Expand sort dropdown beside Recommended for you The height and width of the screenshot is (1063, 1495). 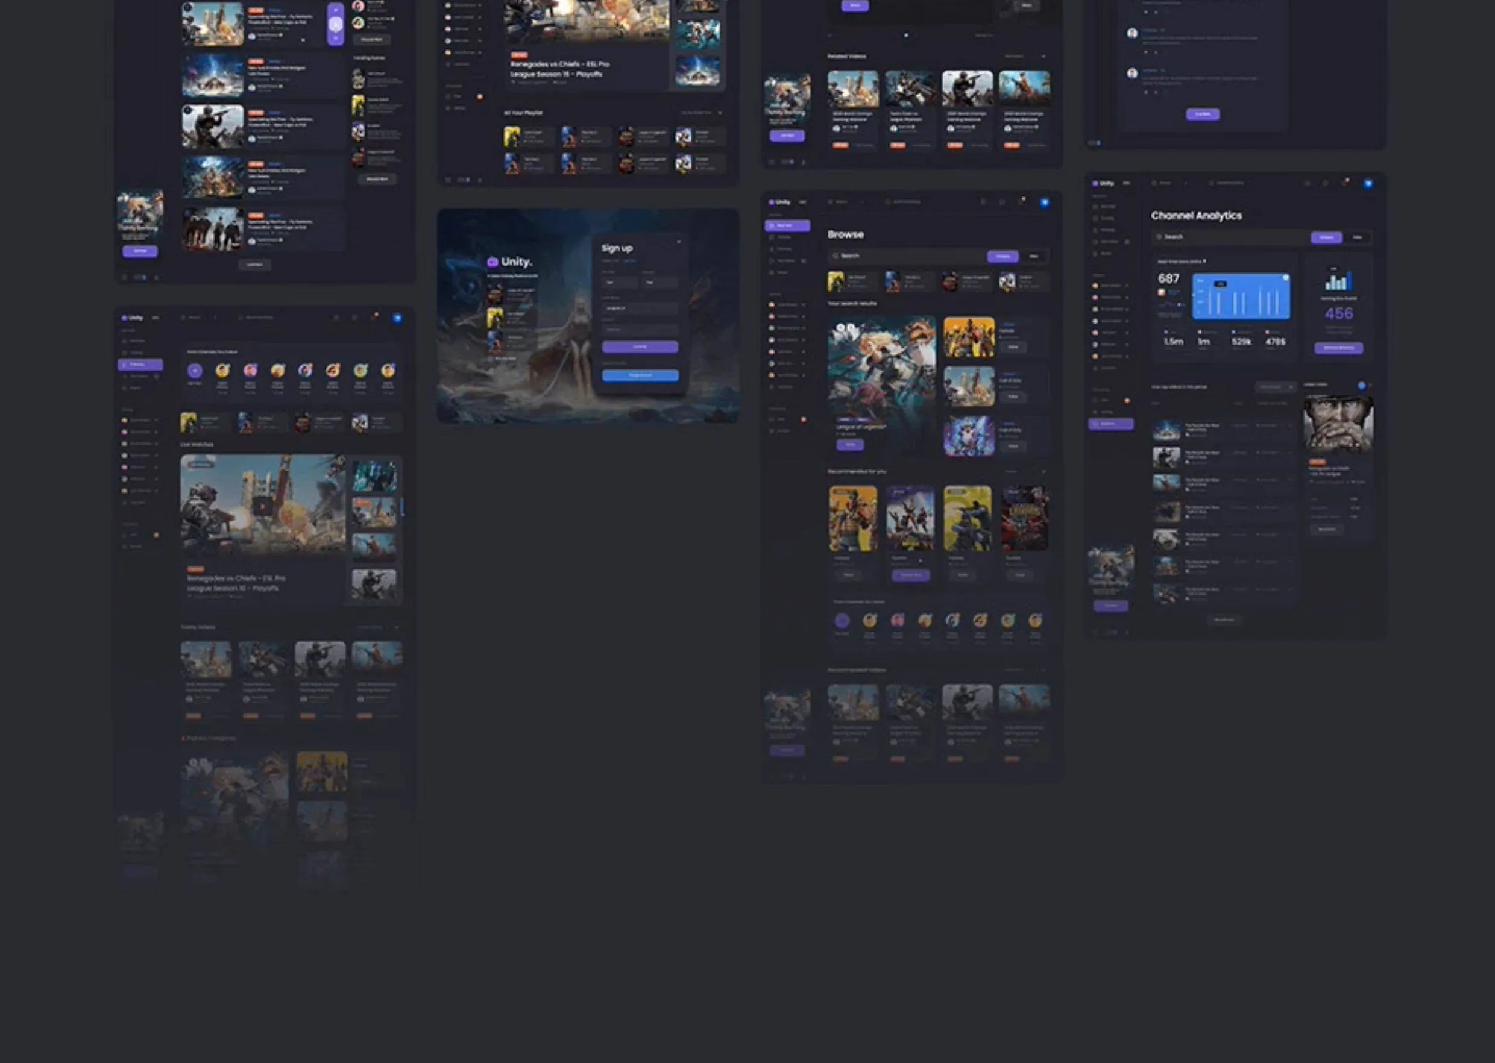(x=1043, y=471)
